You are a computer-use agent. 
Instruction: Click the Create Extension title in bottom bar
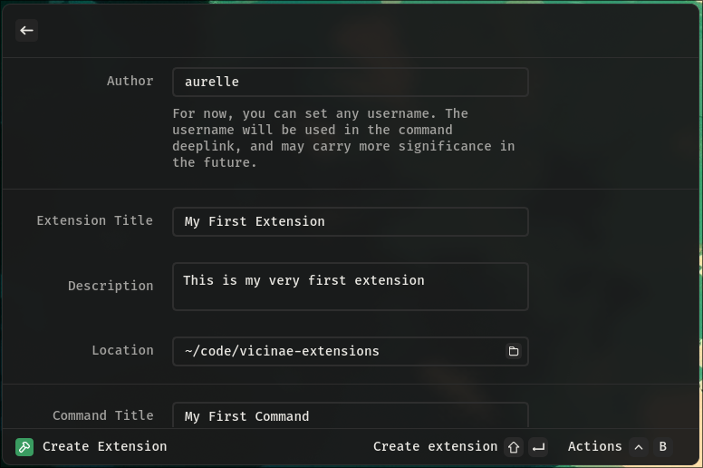104,446
